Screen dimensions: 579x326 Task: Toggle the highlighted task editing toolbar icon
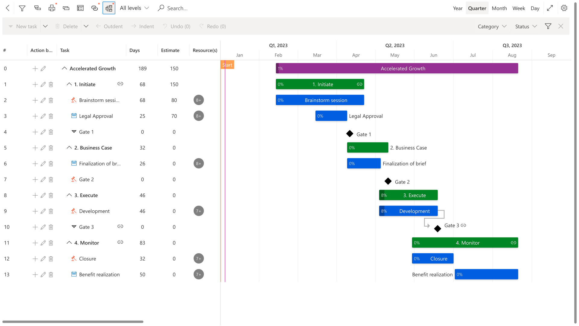[109, 8]
